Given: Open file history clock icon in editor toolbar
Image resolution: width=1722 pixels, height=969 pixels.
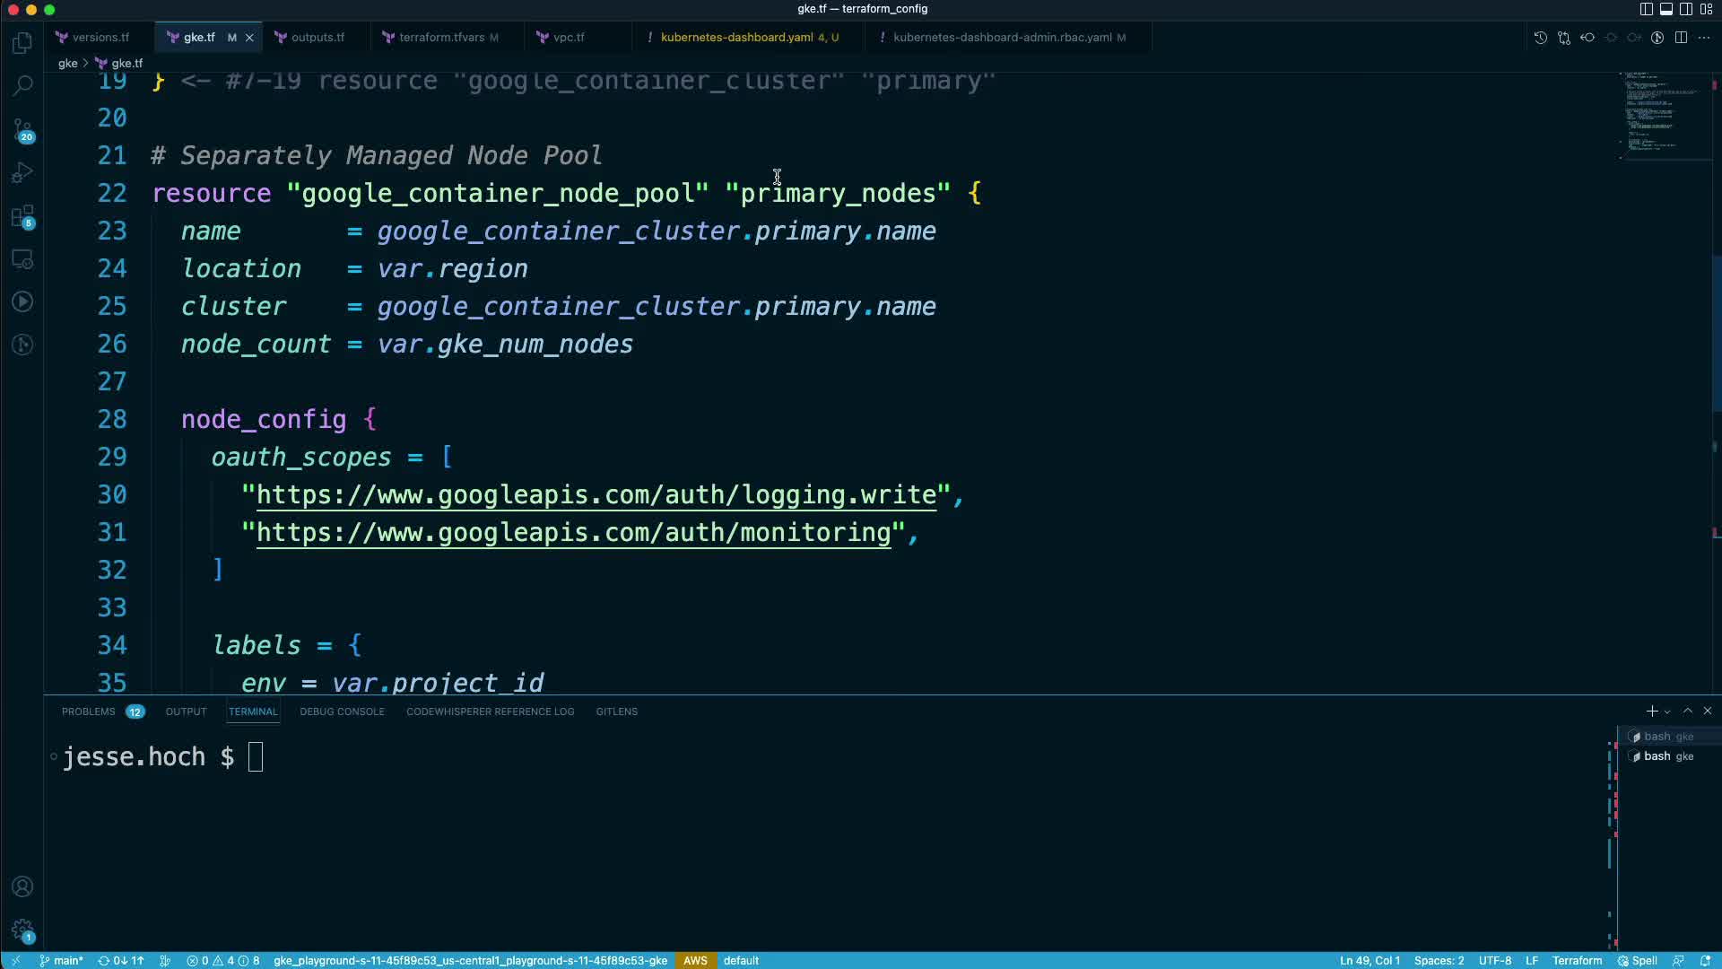Looking at the screenshot, I should pos(1540,38).
